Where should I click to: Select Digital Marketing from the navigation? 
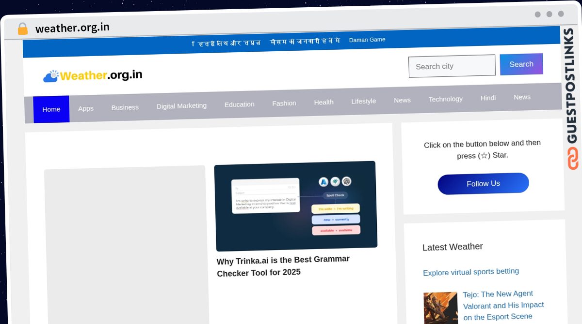pos(181,105)
